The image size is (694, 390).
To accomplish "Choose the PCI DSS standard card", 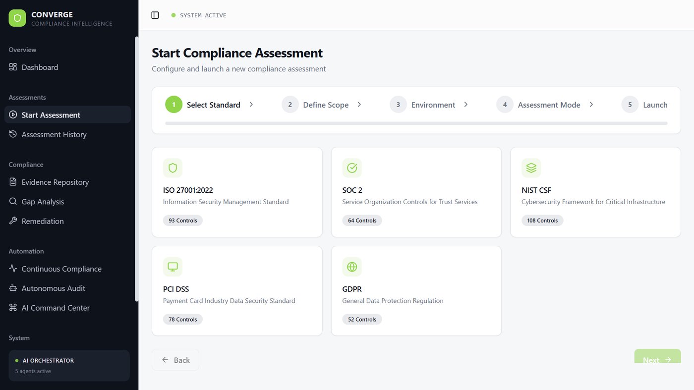I will coord(237,291).
